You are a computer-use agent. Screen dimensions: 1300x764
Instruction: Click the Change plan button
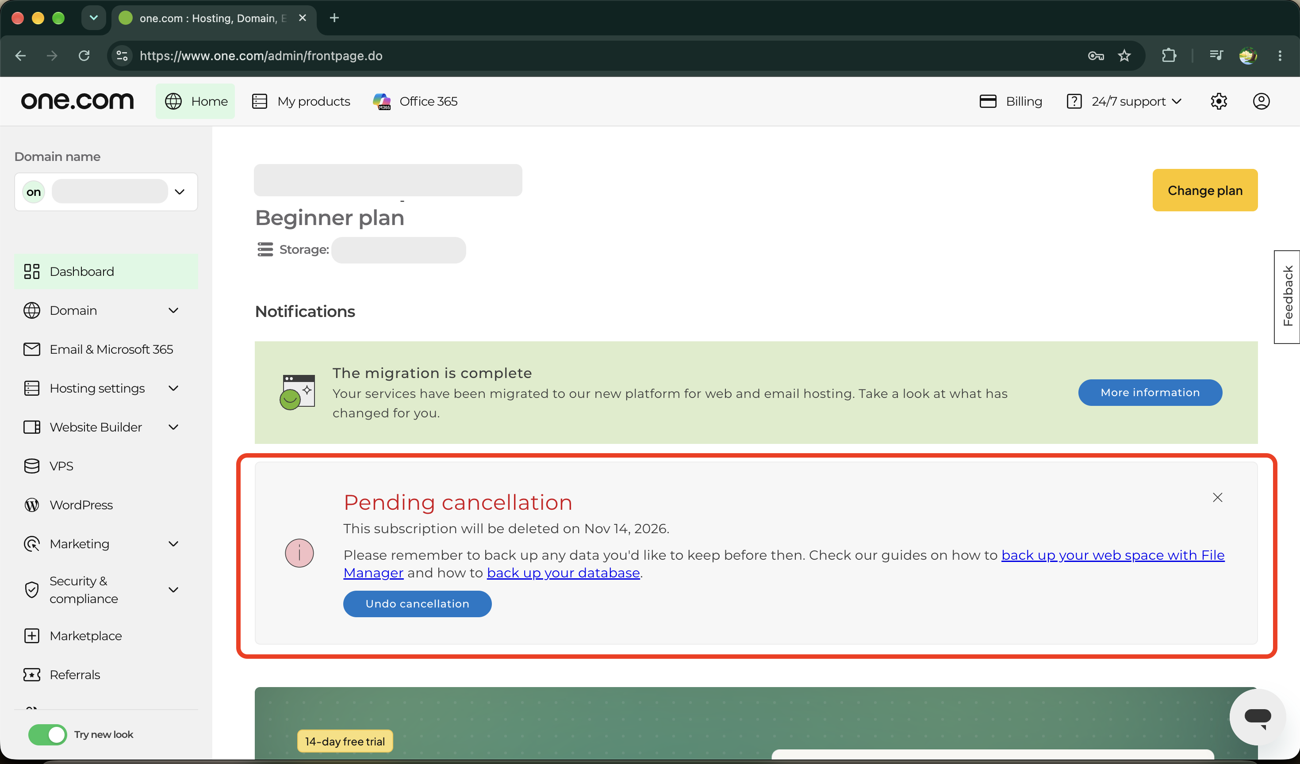coord(1204,190)
